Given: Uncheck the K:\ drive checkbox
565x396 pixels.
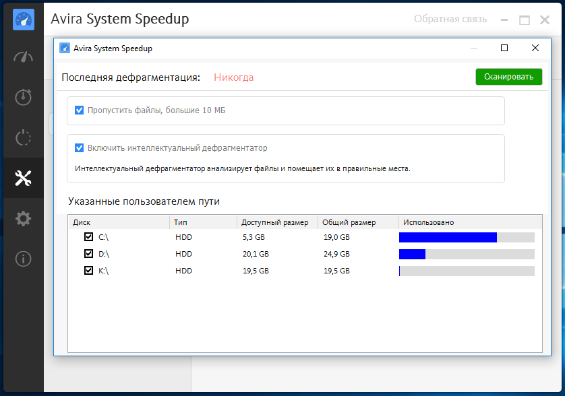Looking at the screenshot, I should tap(88, 270).
